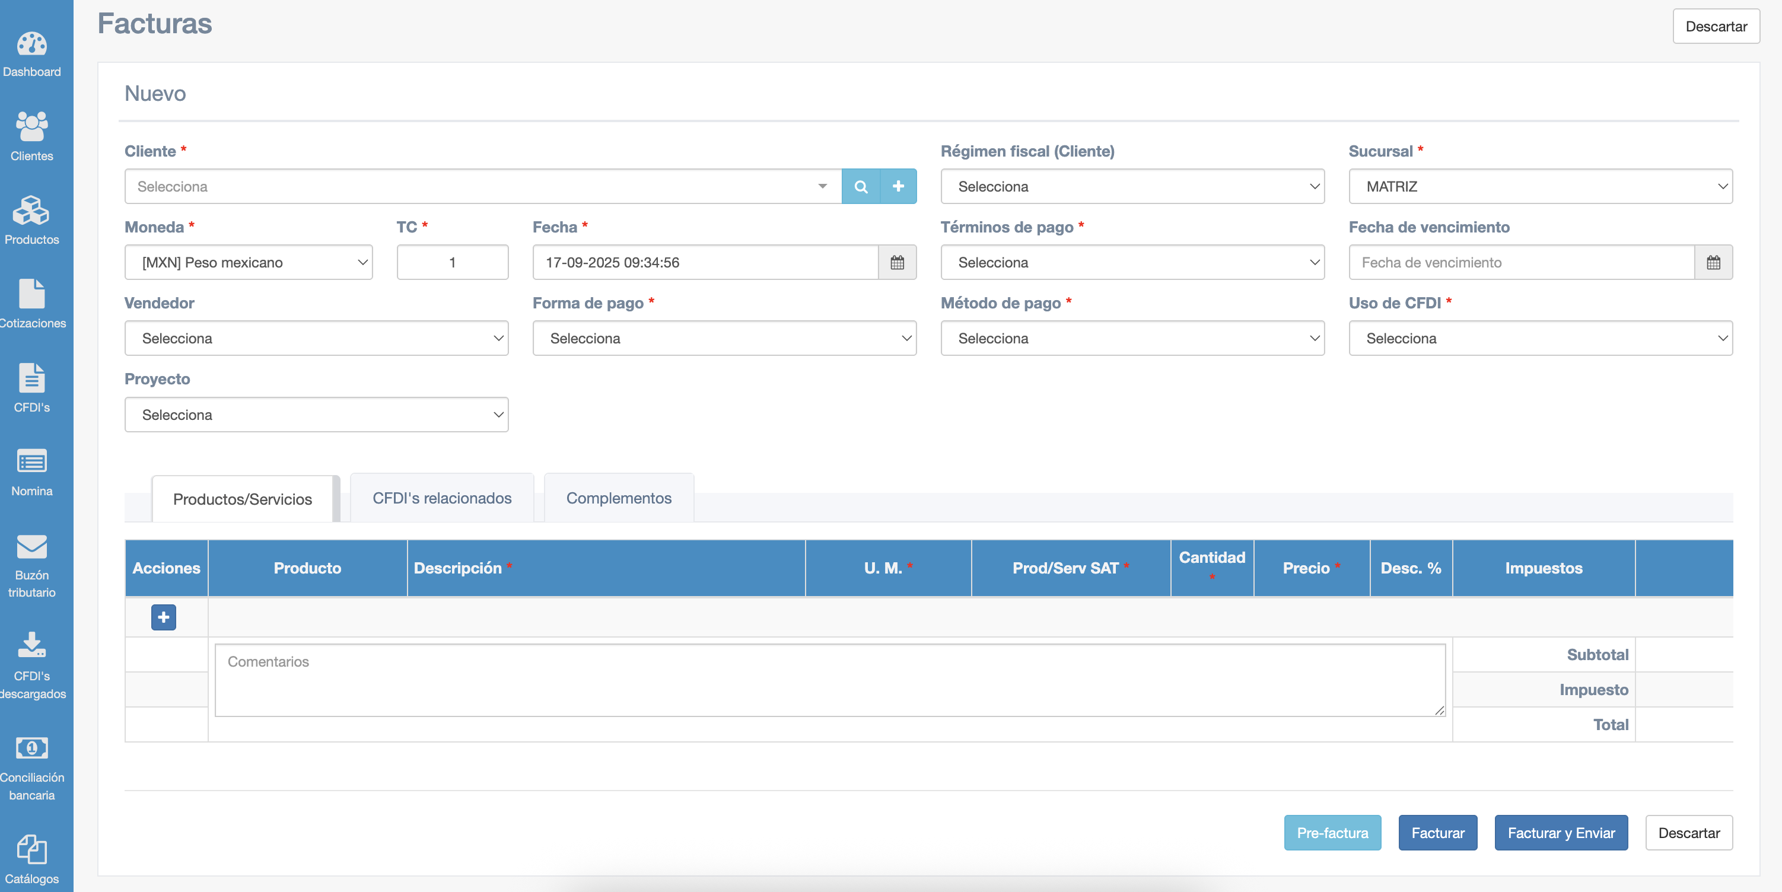1782x892 pixels.
Task: Expand the Uso de CFDI dropdown
Action: 1540,339
